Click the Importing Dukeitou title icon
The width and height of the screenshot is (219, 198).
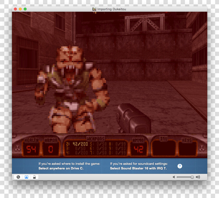tap(94, 9)
